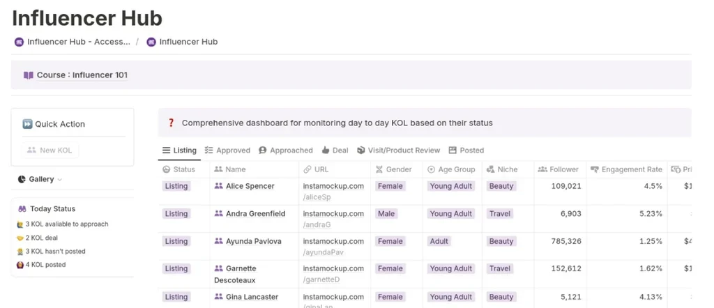Click the icon beside 3 KOL hasn't posted
714x308 pixels.
[x=20, y=251]
